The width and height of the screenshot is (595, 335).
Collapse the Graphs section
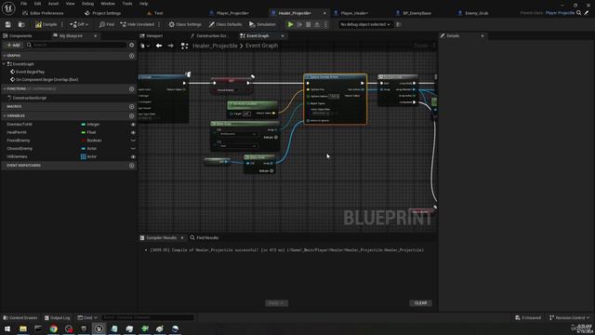(5, 56)
